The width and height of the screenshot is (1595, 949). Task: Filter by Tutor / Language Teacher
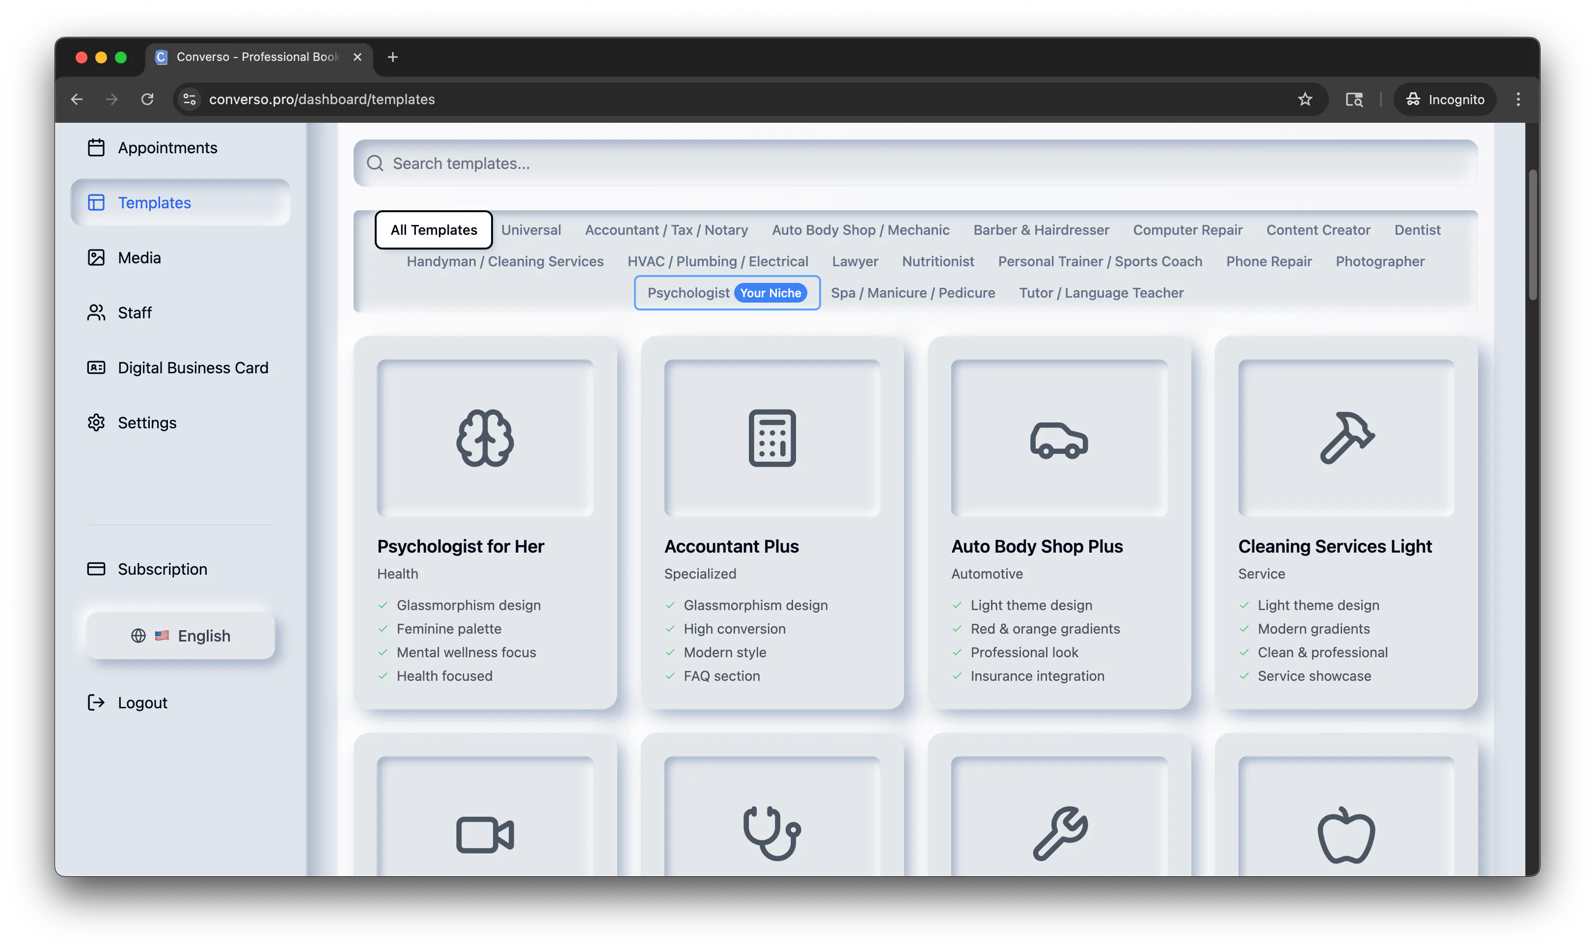[x=1101, y=293]
